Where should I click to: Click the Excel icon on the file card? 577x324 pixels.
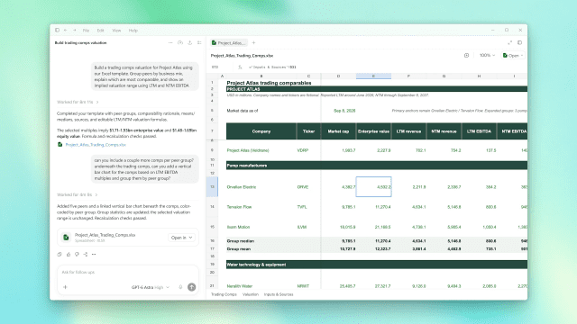coord(66,238)
